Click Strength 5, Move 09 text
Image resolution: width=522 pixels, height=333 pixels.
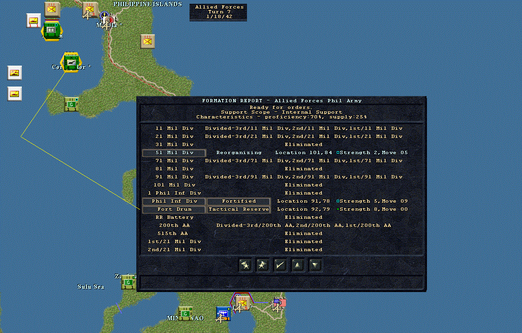click(373, 201)
